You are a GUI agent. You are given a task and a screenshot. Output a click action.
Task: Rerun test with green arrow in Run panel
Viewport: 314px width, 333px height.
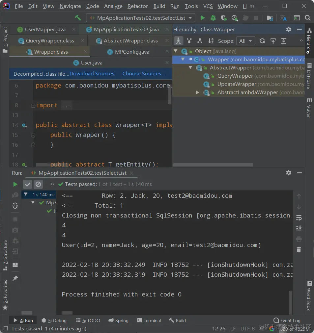coord(15,184)
